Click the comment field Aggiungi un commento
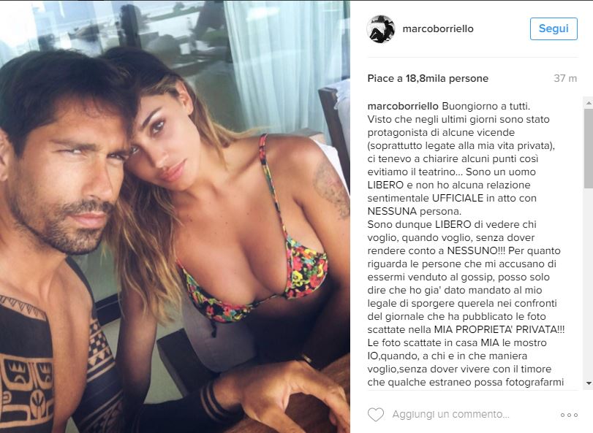The height and width of the screenshot is (433, 593). tap(450, 414)
